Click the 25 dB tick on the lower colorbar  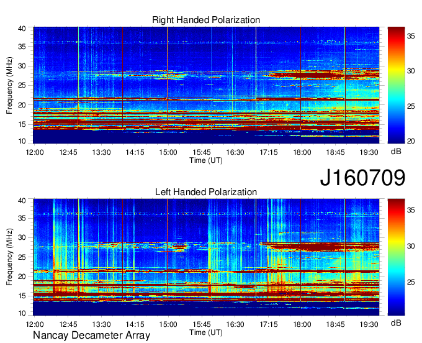click(411, 282)
